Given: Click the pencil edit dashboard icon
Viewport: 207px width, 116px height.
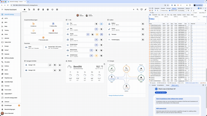Looking at the screenshot, I should pyautogui.click(x=145, y=10).
